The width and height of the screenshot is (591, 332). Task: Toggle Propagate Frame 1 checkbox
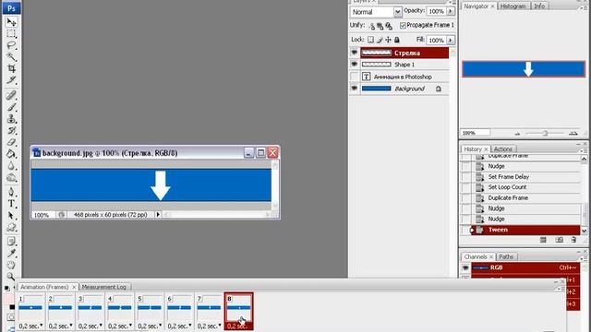click(x=403, y=25)
